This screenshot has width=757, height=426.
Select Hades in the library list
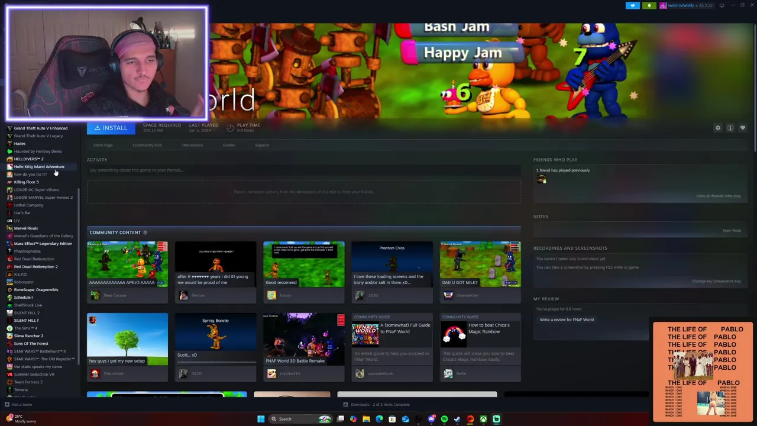click(20, 144)
